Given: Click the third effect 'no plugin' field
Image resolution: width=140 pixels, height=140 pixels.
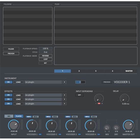Looking at the screenshot, I should [x=43, y=104].
